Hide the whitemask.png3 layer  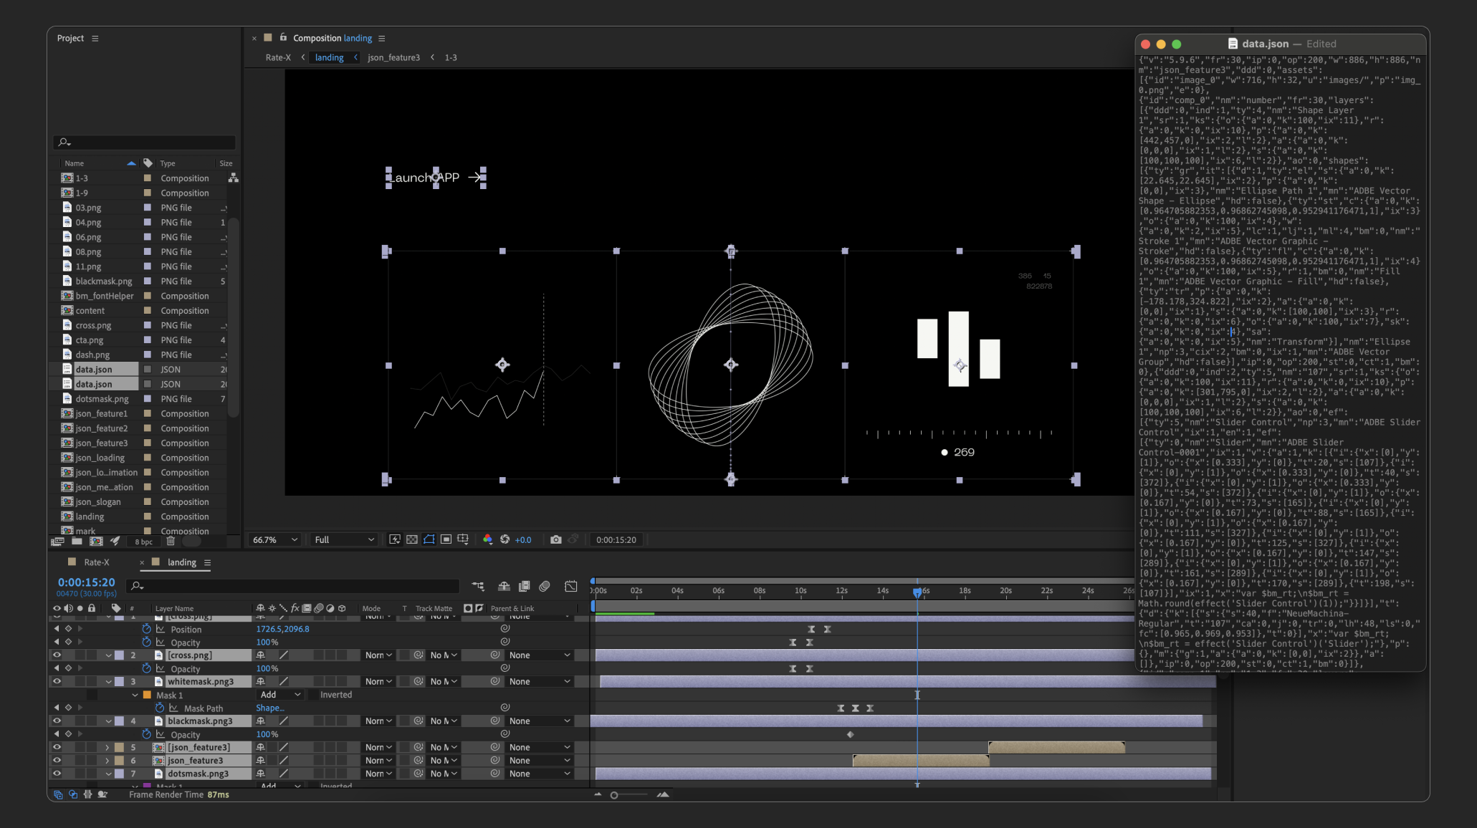click(x=57, y=681)
